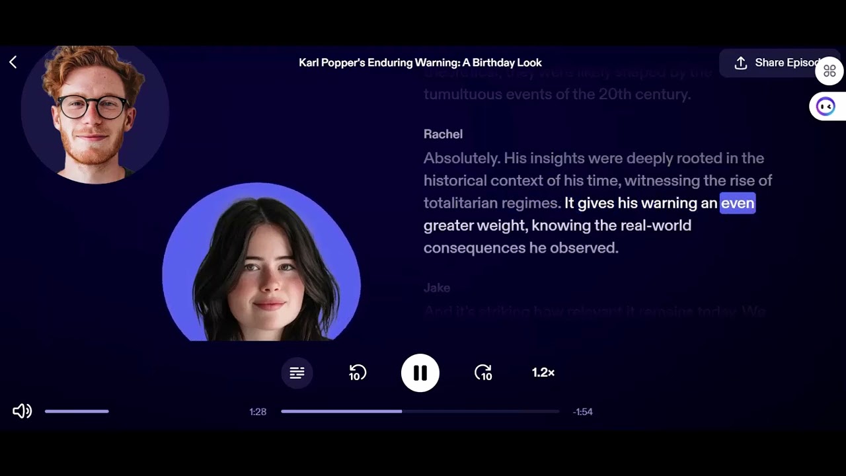Click the speaker name "Rachel" in transcript
Viewport: 846px width, 476px height.
click(443, 134)
